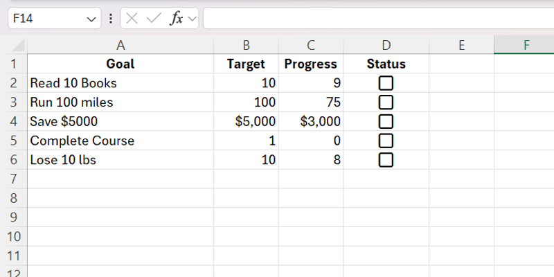Click the Select All corner triangle
554x277 pixels.
pos(19,46)
